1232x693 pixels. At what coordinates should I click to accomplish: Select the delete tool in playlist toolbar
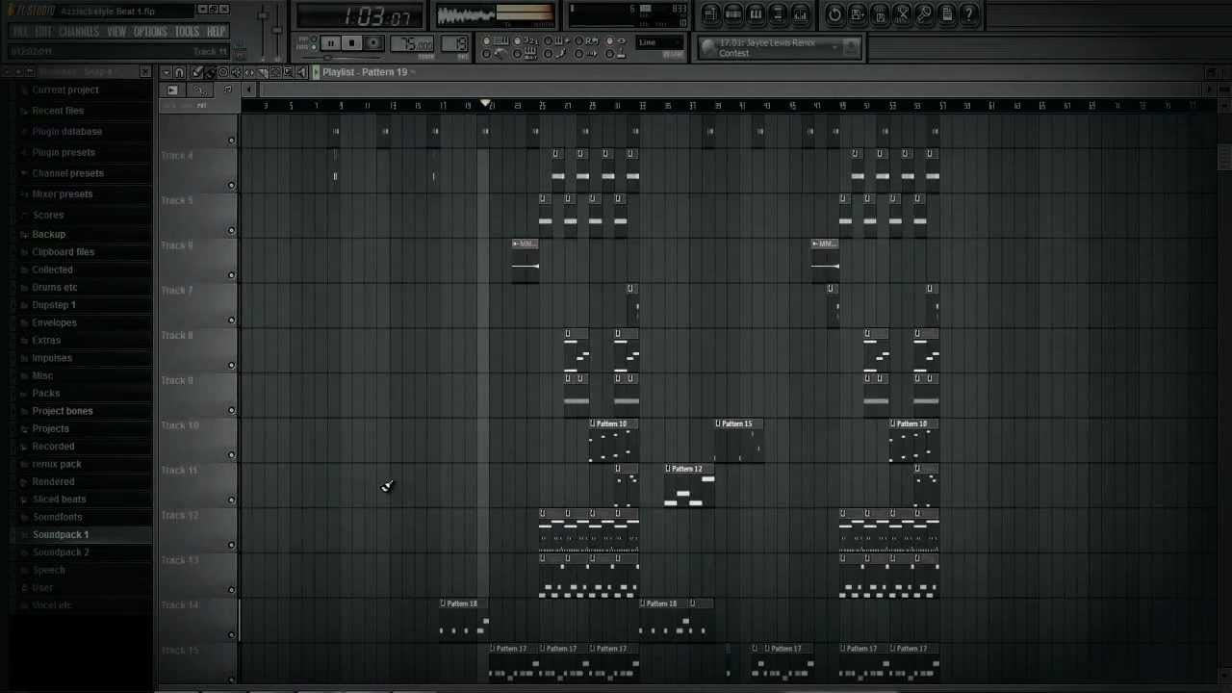223,72
